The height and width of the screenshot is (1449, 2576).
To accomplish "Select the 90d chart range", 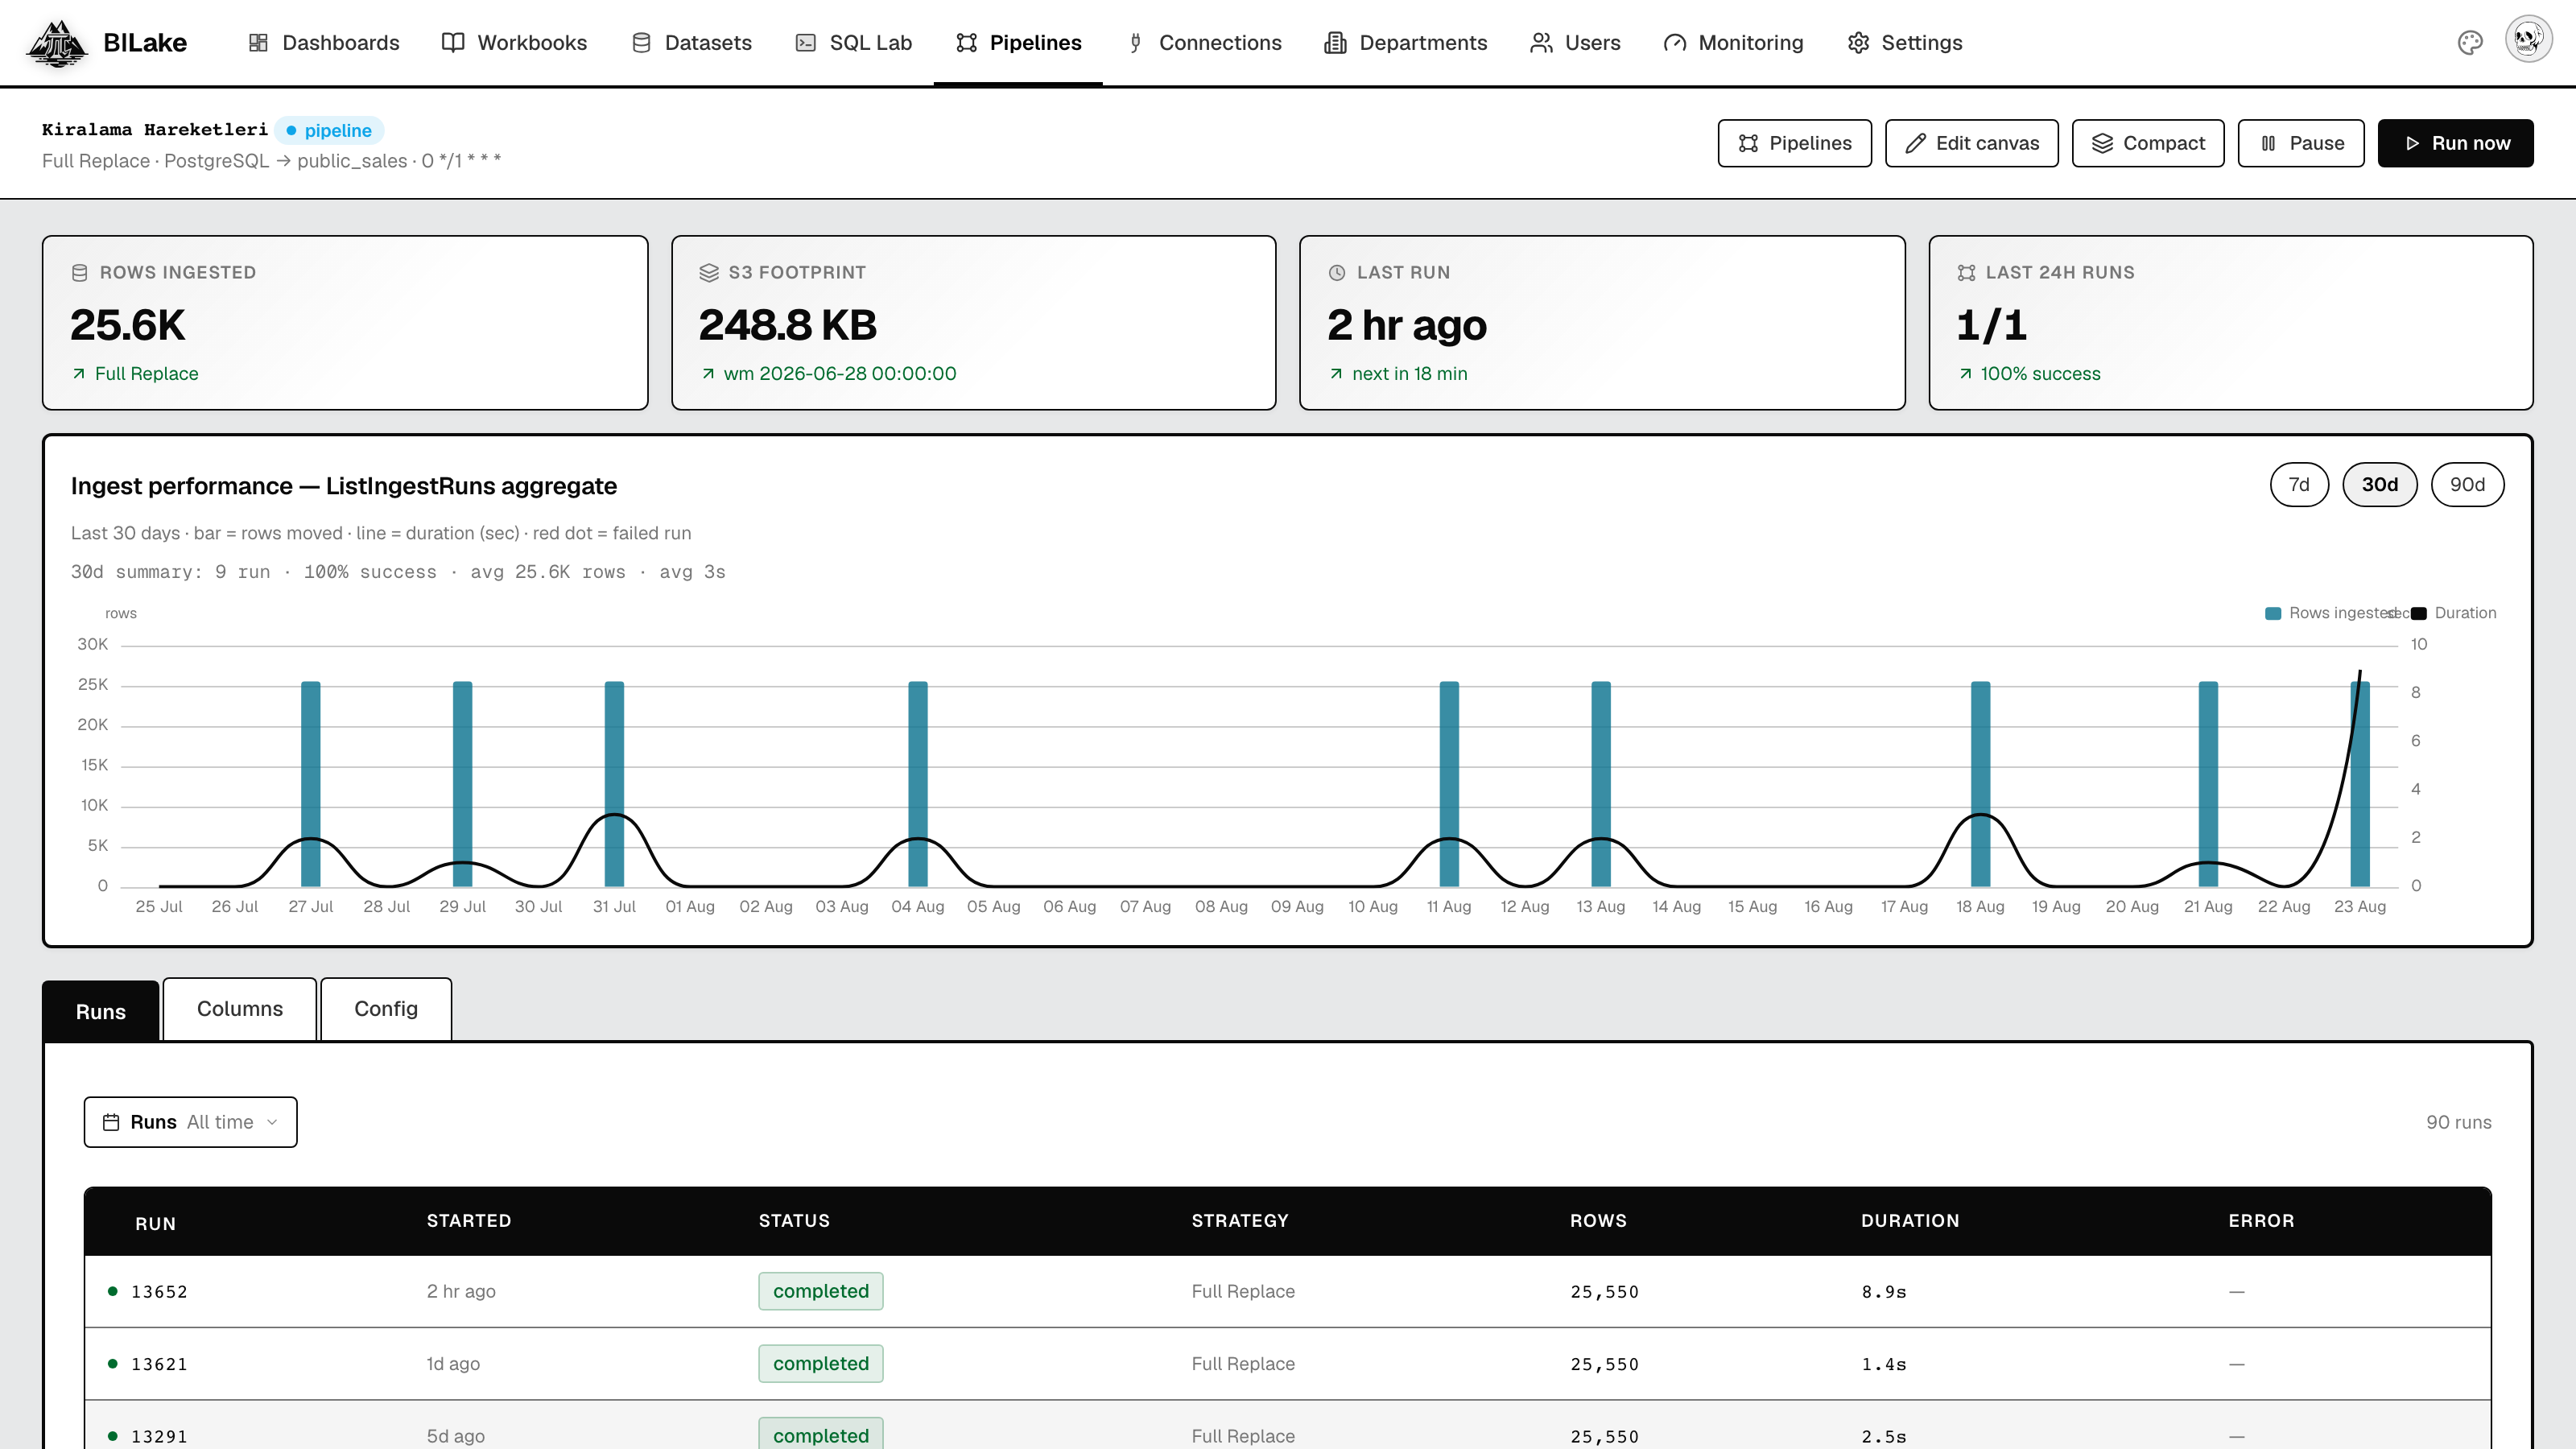I will pos(2467,485).
